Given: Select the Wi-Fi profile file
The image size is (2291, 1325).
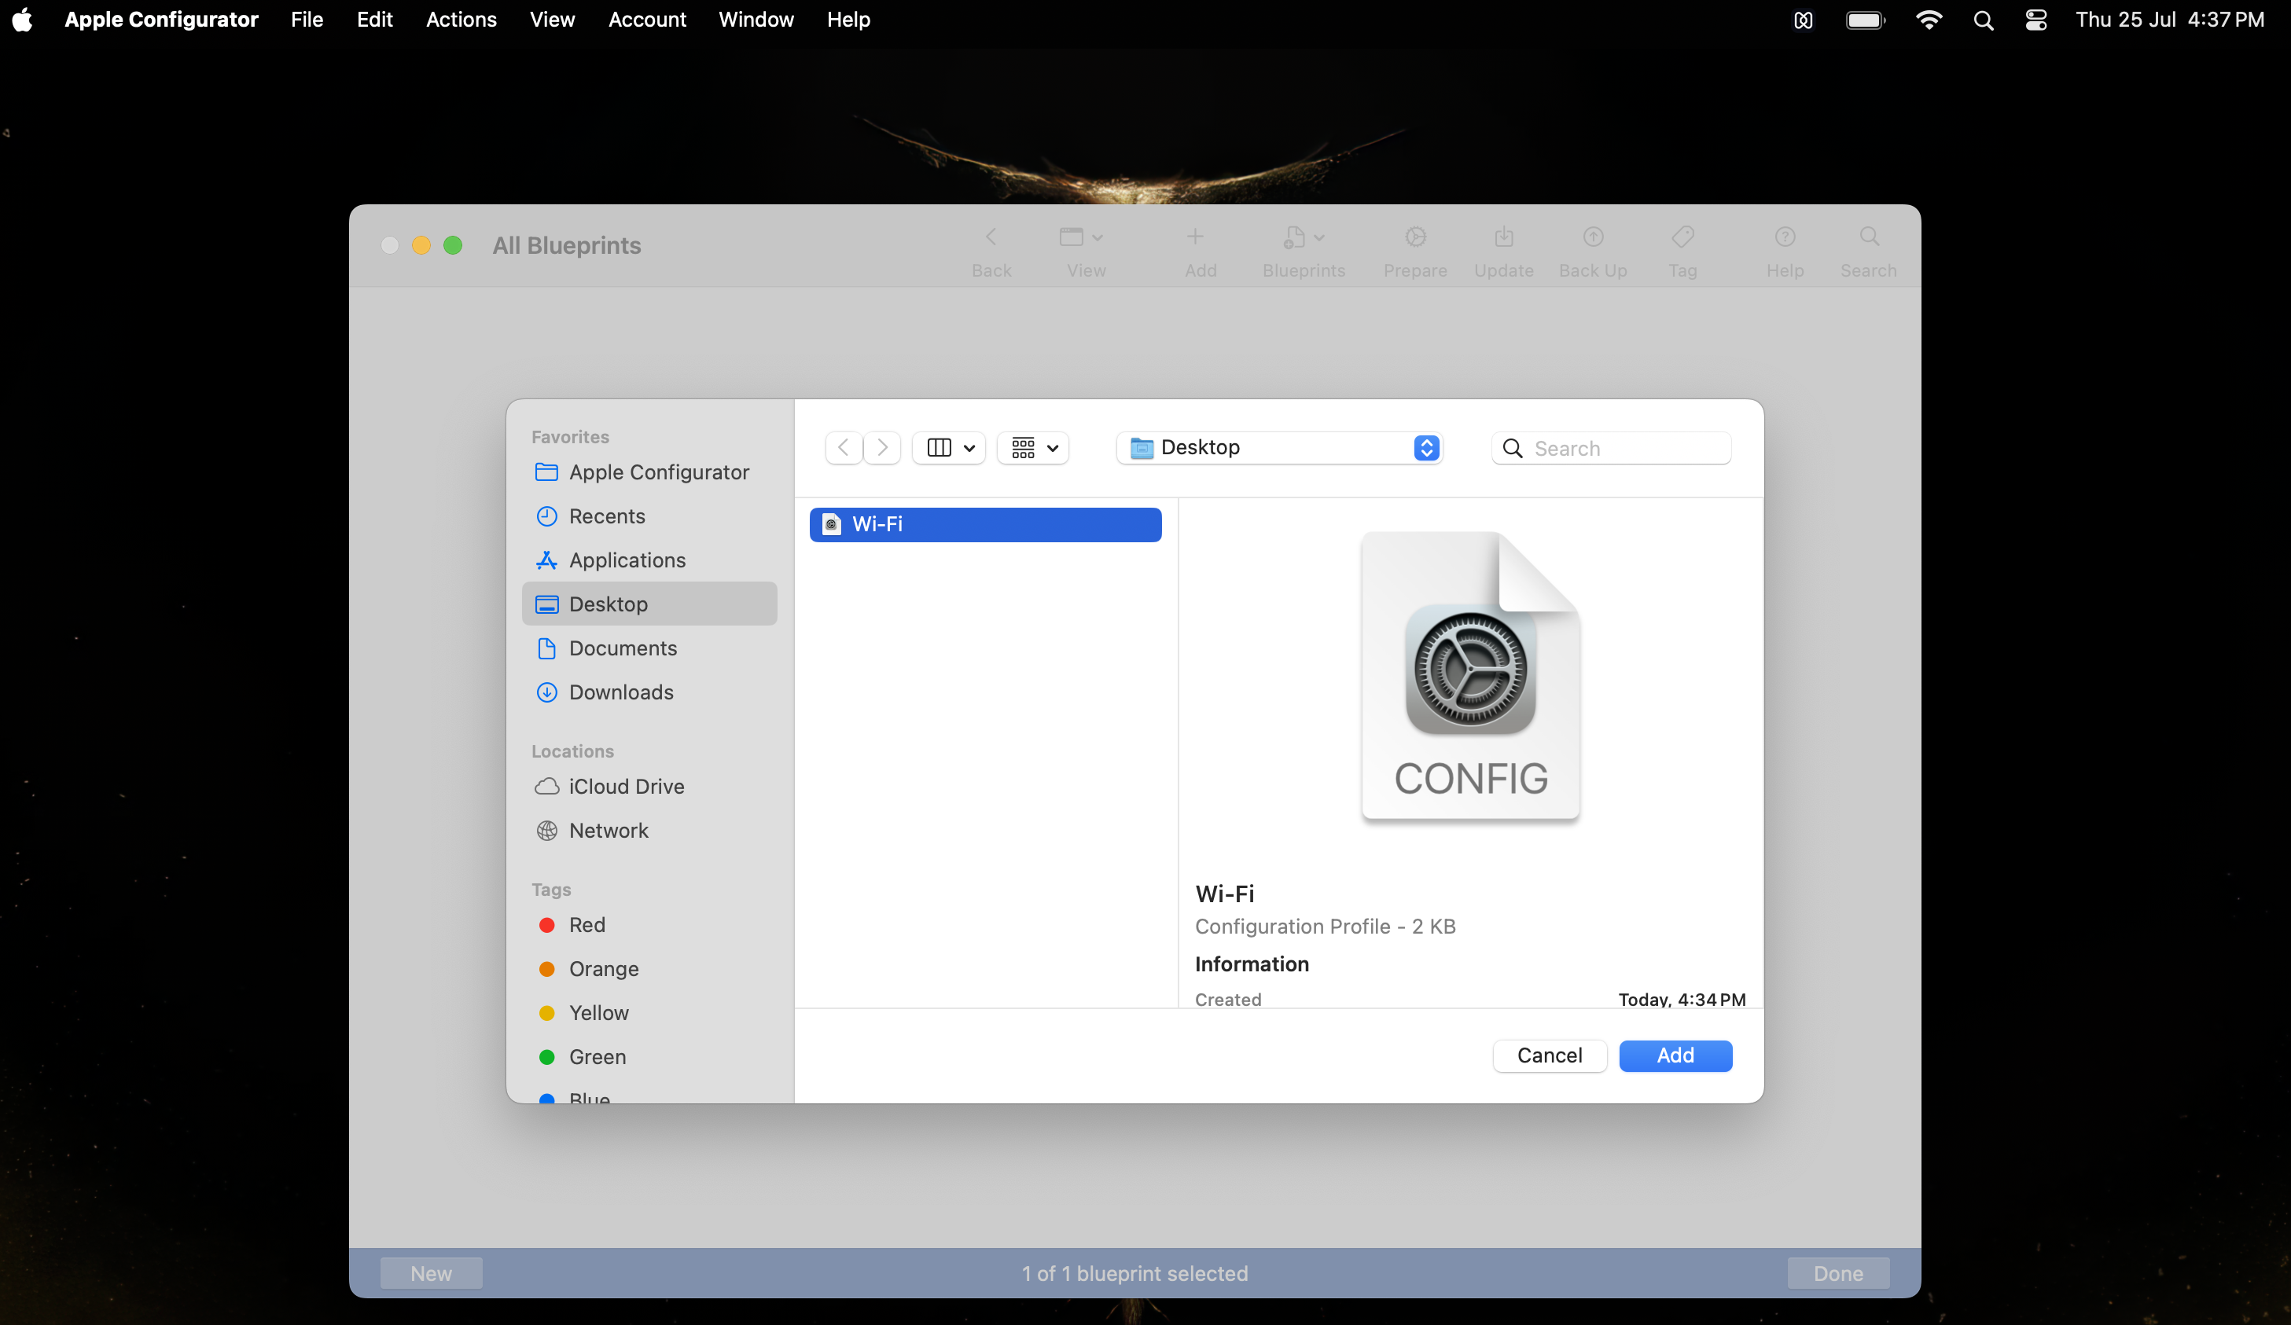Looking at the screenshot, I should pyautogui.click(x=985, y=525).
